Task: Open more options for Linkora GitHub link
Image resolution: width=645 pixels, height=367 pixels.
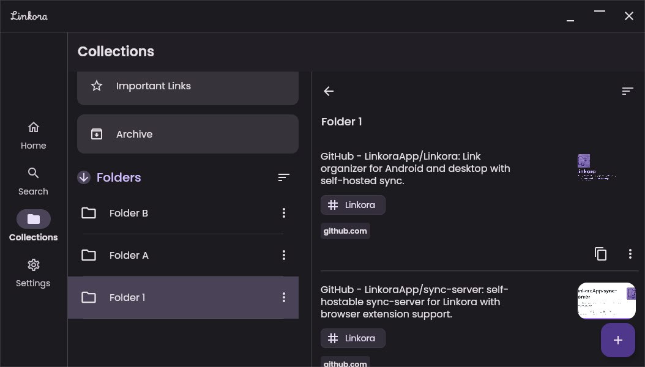Action: (630, 254)
